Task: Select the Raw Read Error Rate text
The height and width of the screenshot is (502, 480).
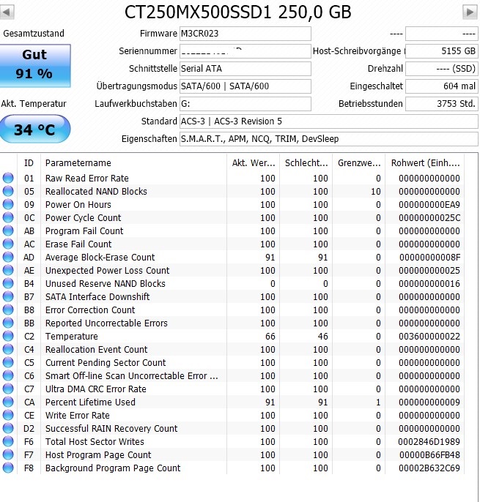Action: coord(87,179)
